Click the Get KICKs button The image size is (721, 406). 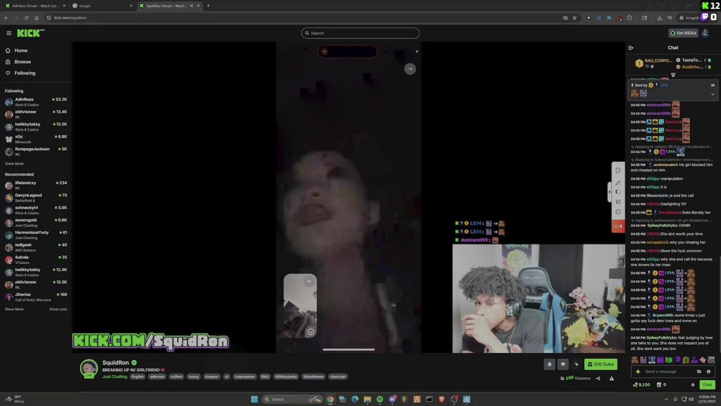click(683, 33)
